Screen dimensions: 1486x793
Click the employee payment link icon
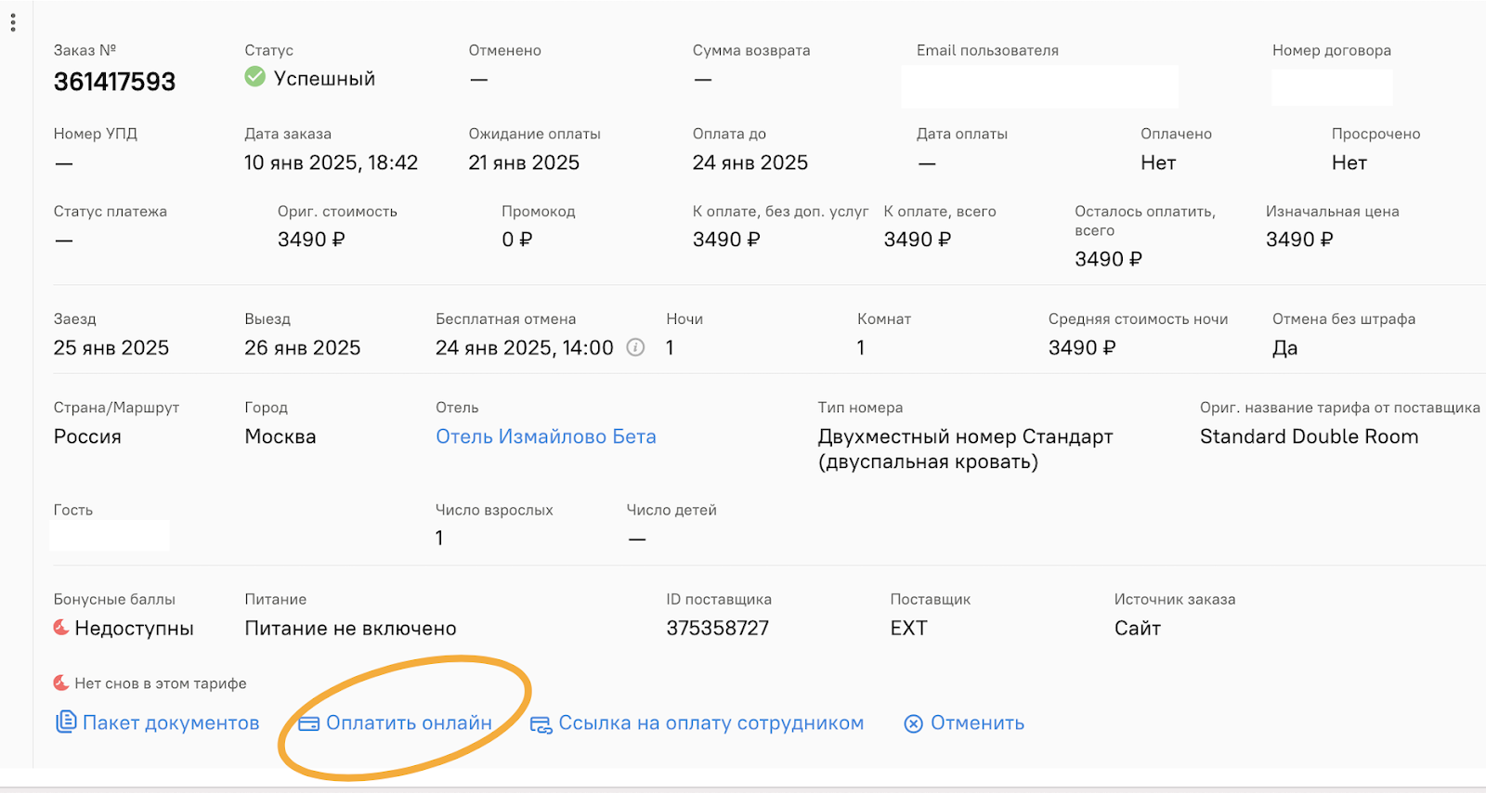[x=541, y=724]
